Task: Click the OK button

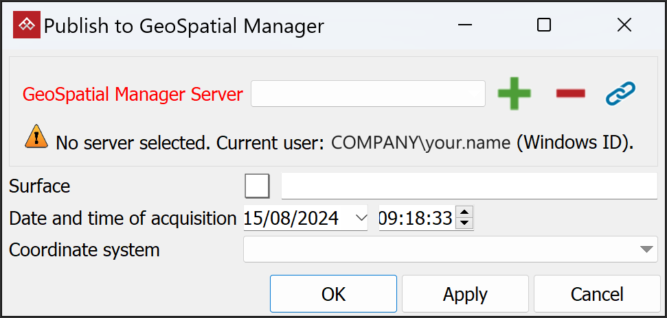Action: [x=333, y=294]
